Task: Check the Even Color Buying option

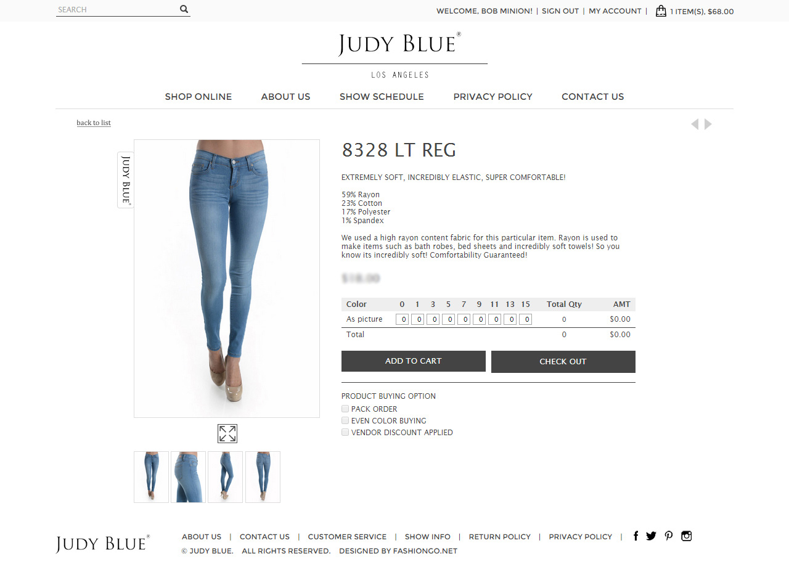Action: 345,420
